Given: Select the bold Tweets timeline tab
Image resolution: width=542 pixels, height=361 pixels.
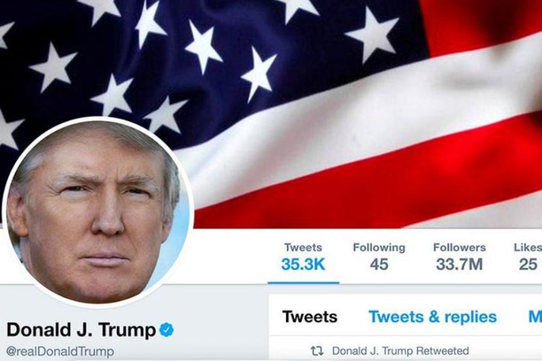Looking at the screenshot, I should click(310, 317).
